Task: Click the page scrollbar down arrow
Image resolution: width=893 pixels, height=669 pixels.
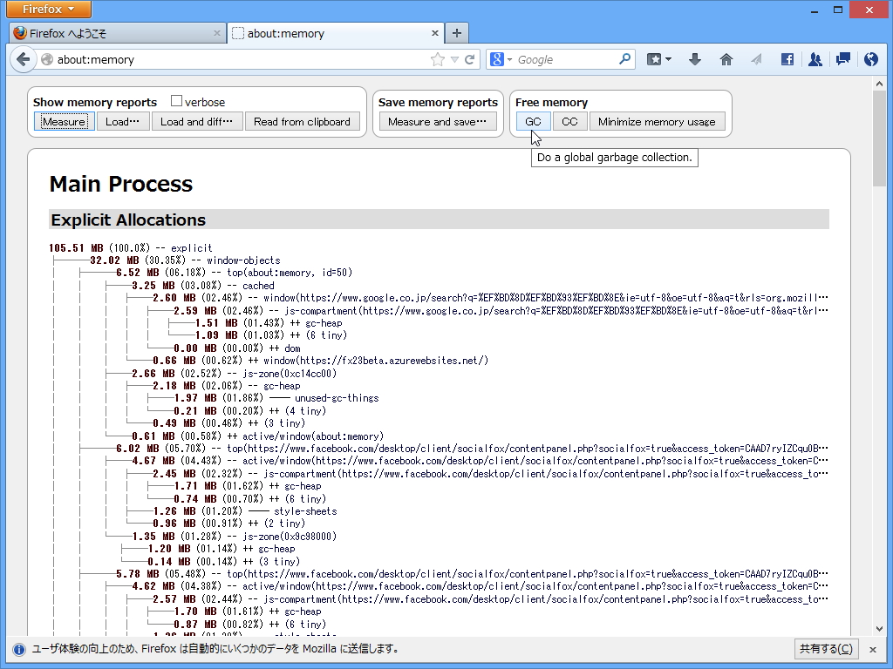Action: [879, 629]
